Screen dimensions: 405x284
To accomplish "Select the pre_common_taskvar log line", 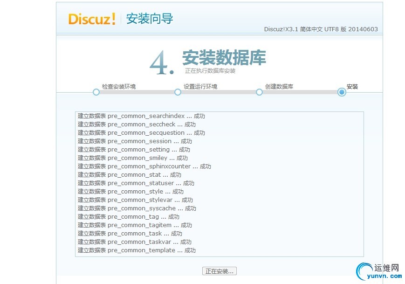I will tap(135, 242).
